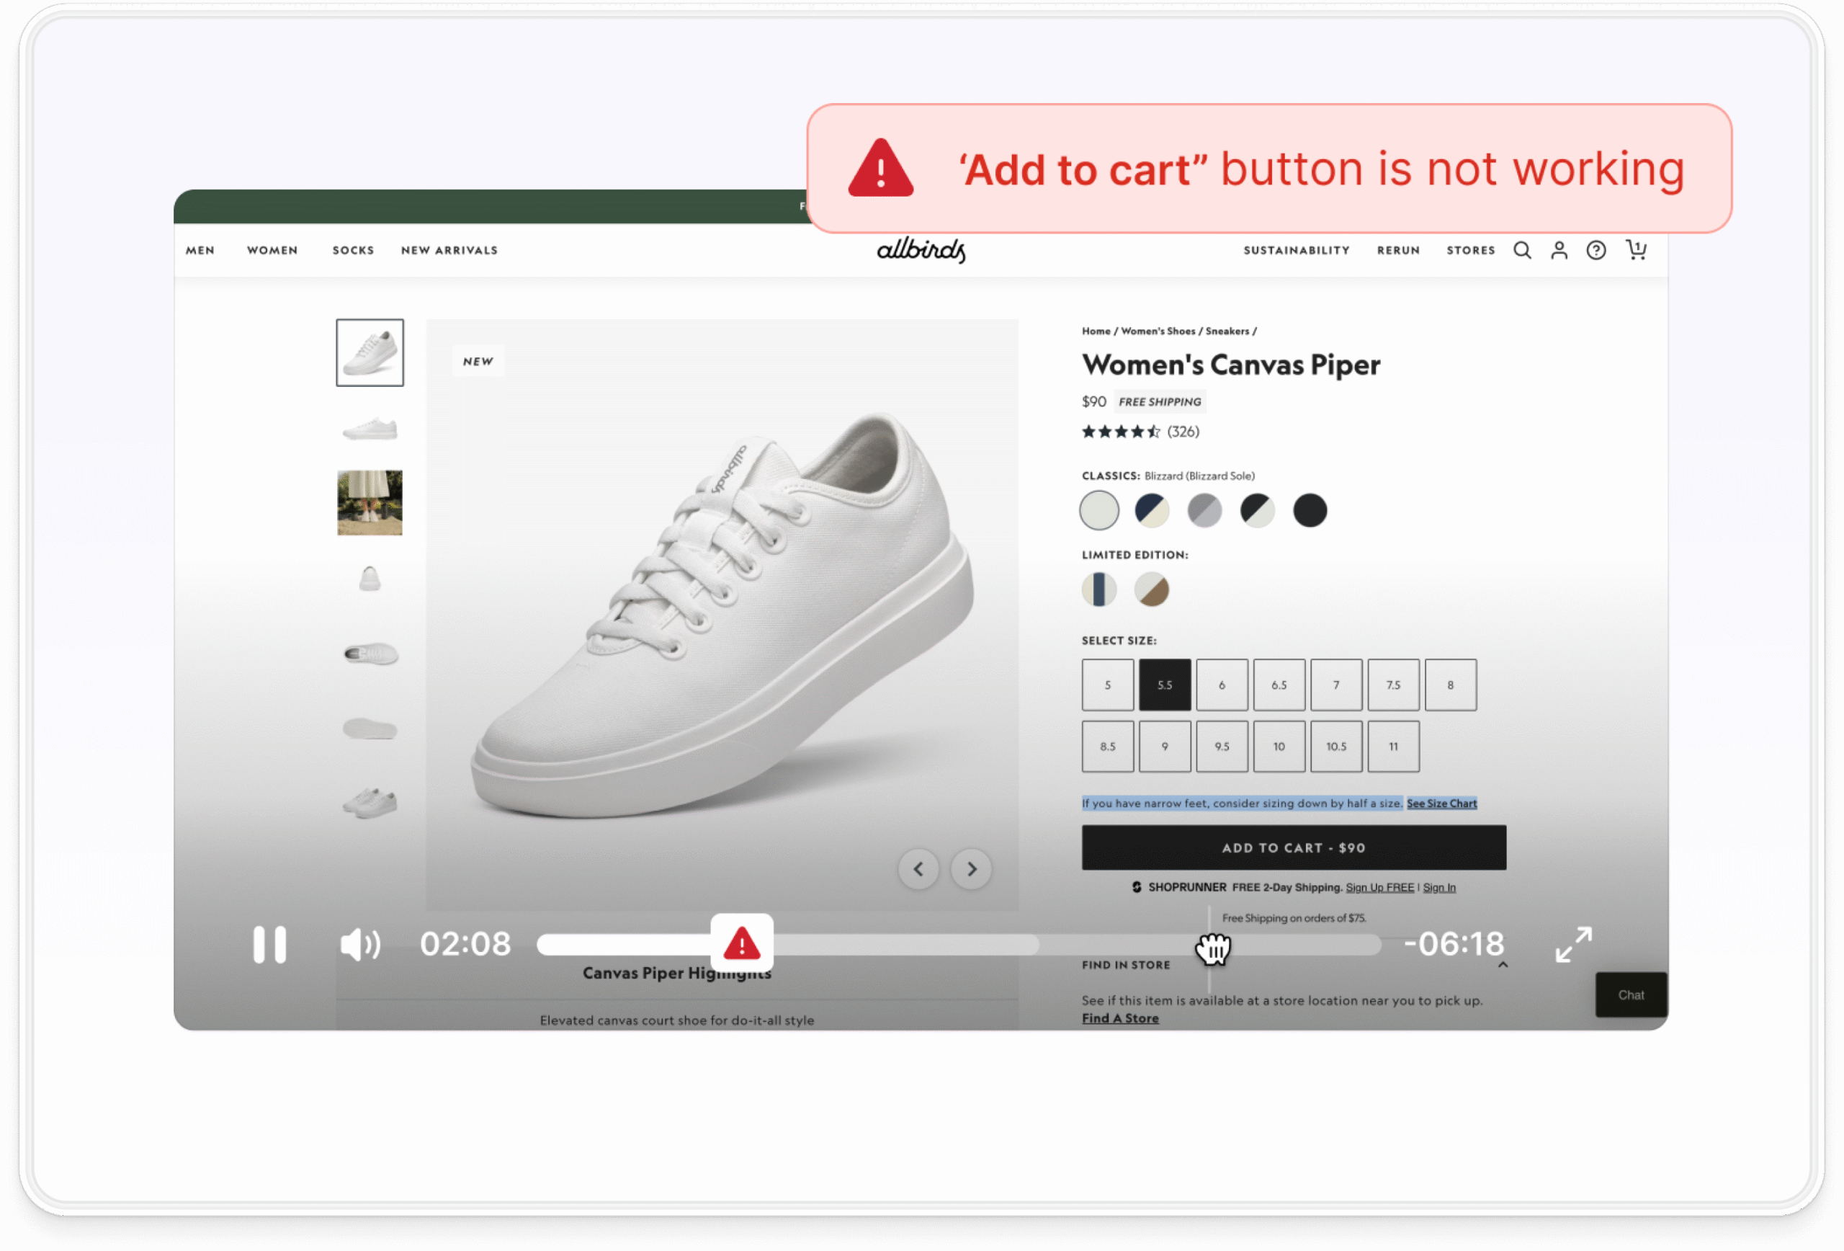Image resolution: width=1844 pixels, height=1251 pixels.
Task: Open the search magnifier icon
Action: (1522, 251)
